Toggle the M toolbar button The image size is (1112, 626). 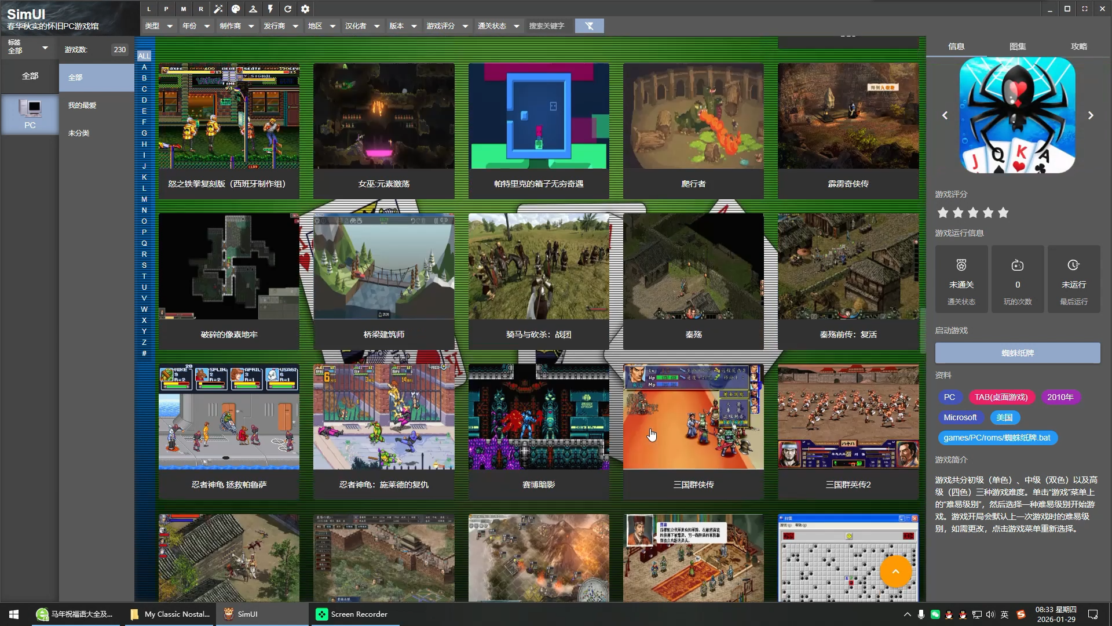[184, 9]
